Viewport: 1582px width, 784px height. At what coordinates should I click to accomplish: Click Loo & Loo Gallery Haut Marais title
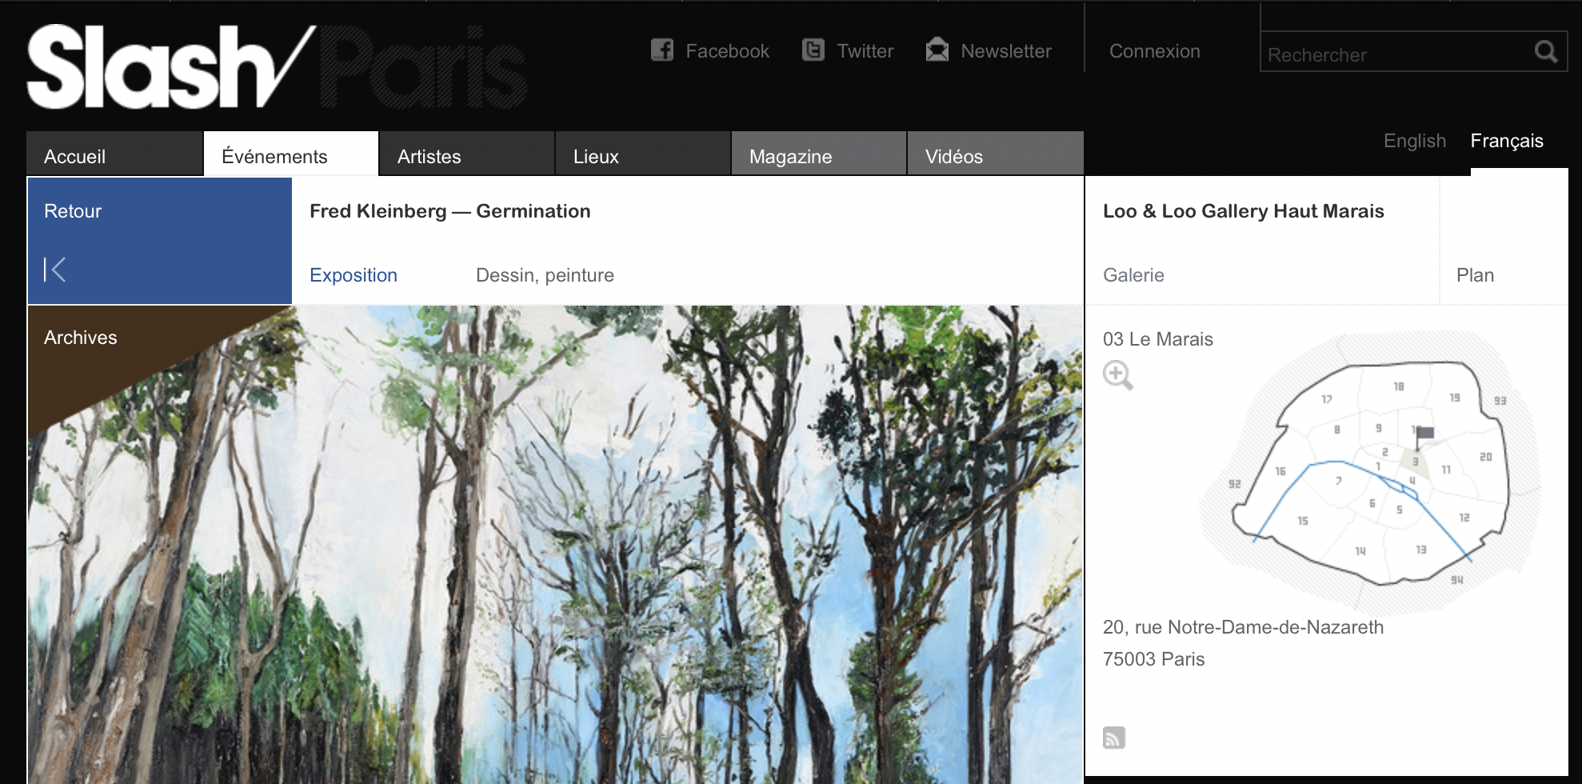(x=1243, y=211)
